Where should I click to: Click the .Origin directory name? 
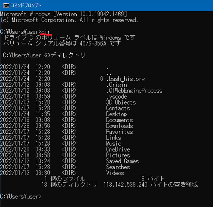117,85
